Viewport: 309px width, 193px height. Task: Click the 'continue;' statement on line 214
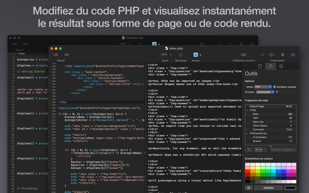click(x=84, y=156)
